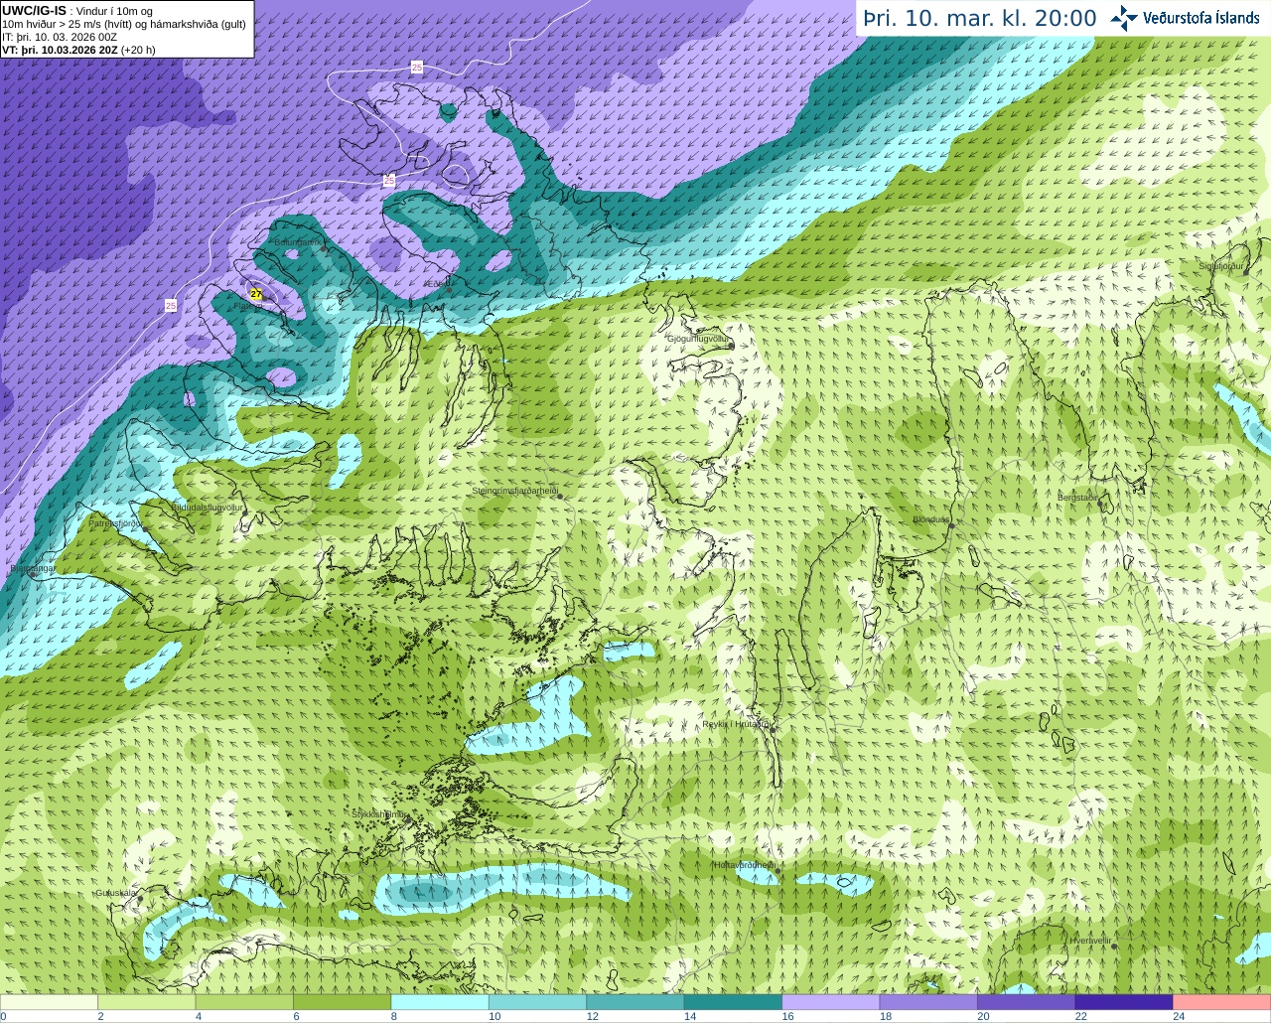Click the Blönduós station label
This screenshot has width=1271, height=1023.
(931, 519)
